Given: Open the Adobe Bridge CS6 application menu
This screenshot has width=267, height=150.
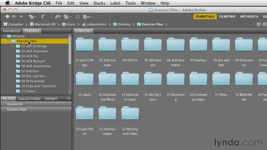Looking at the screenshot, I should (x=33, y=3).
